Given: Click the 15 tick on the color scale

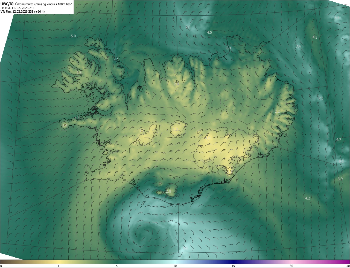Looking at the screenshot, I should (x=233, y=266).
